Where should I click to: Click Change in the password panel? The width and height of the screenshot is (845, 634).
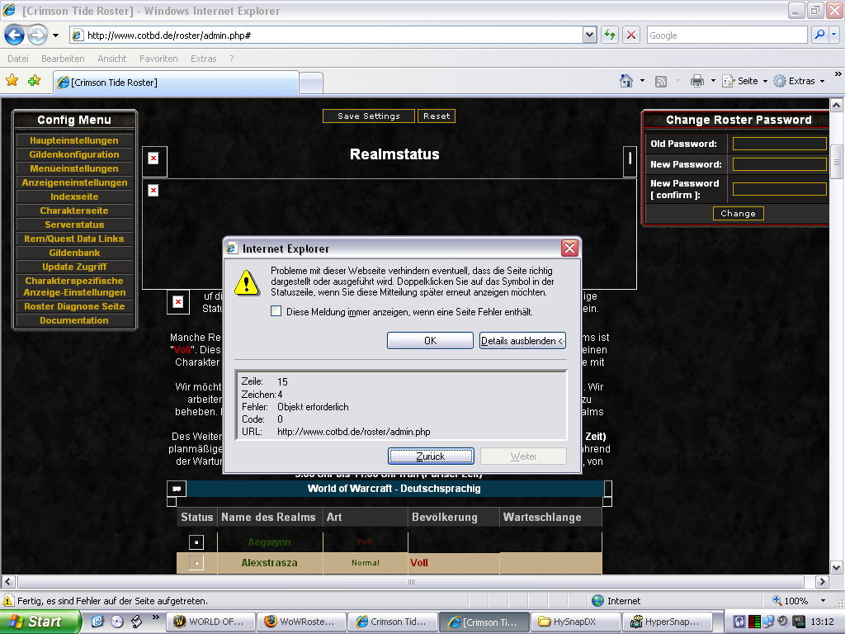[x=738, y=214]
